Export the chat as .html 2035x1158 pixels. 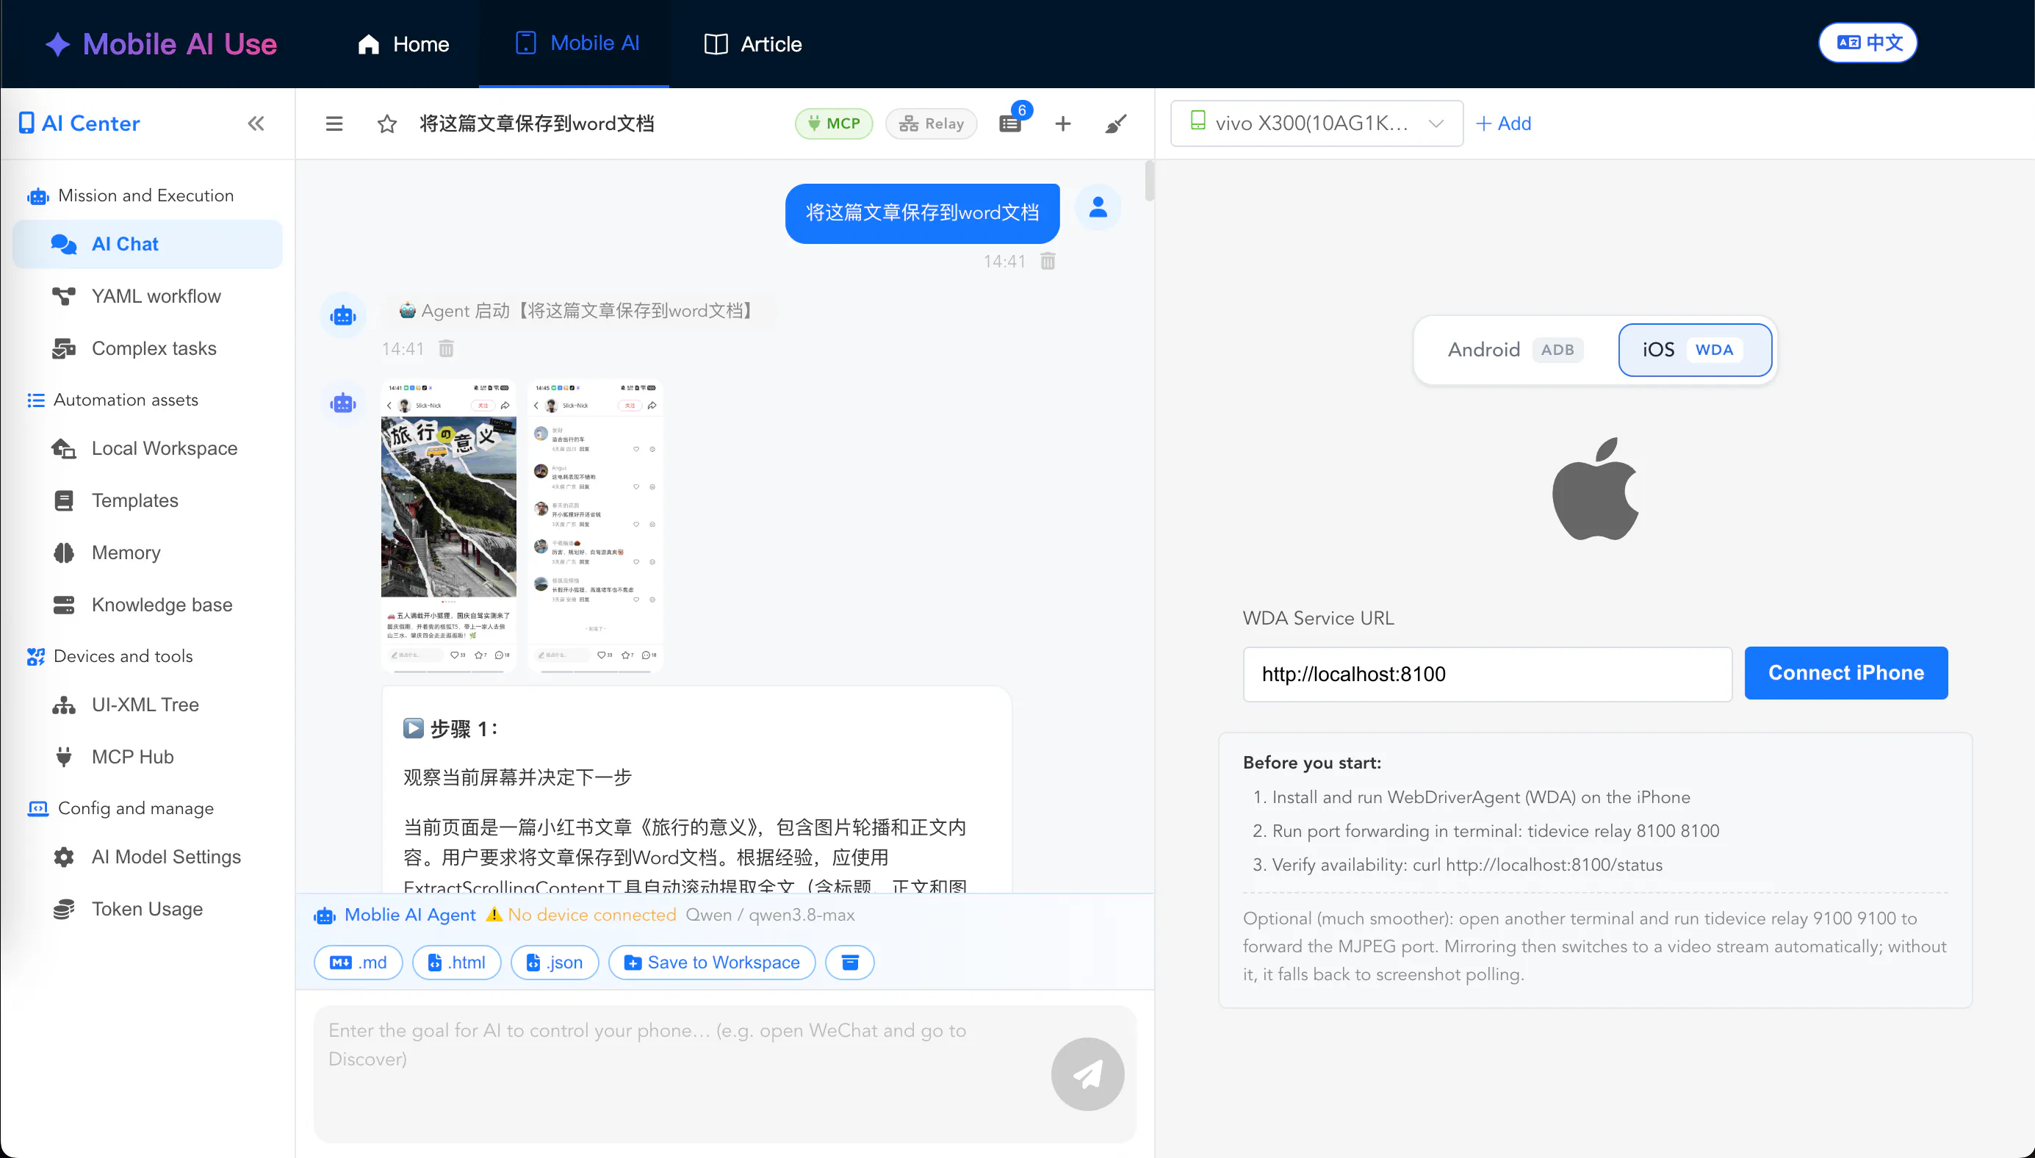tap(456, 963)
